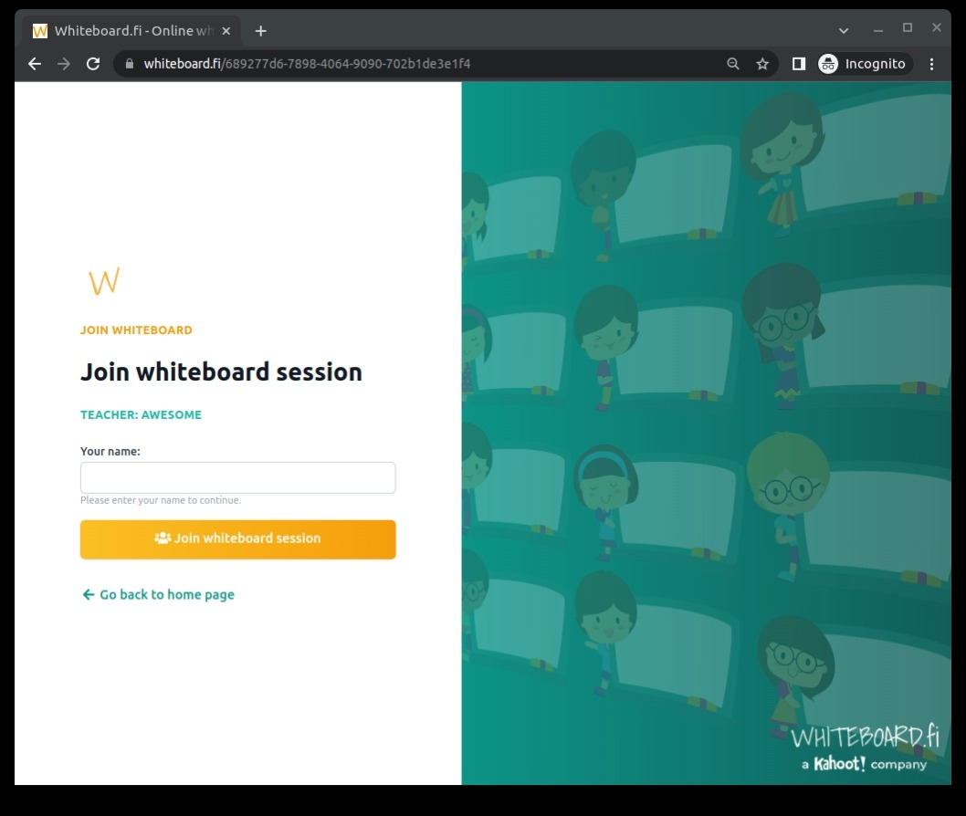The height and width of the screenshot is (816, 966).
Task: Close the Whiteboard.fi tab
Action: 226,31
